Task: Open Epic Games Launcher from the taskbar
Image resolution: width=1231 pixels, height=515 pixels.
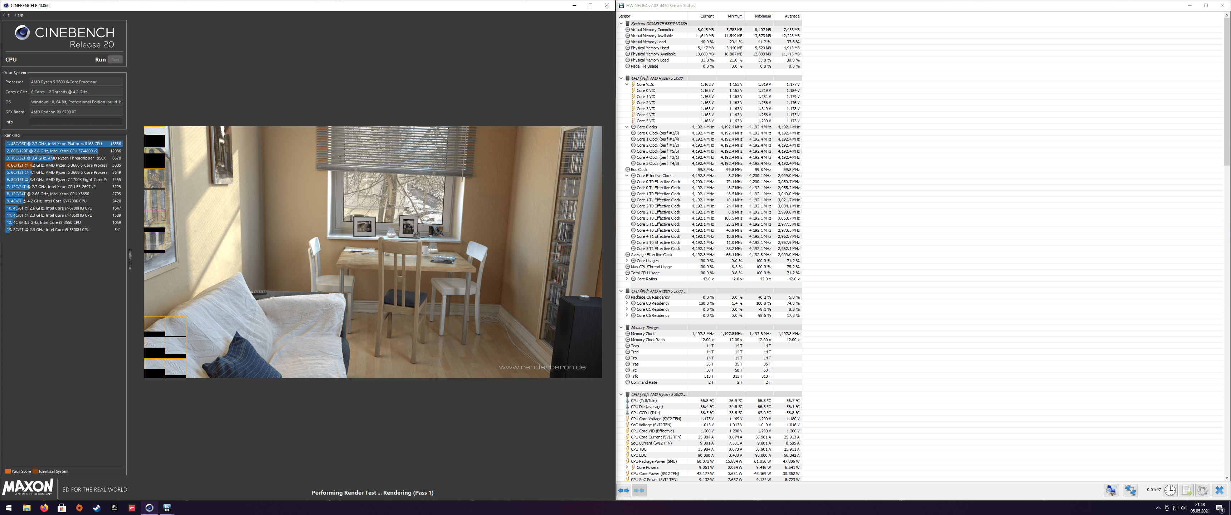Action: (x=114, y=508)
